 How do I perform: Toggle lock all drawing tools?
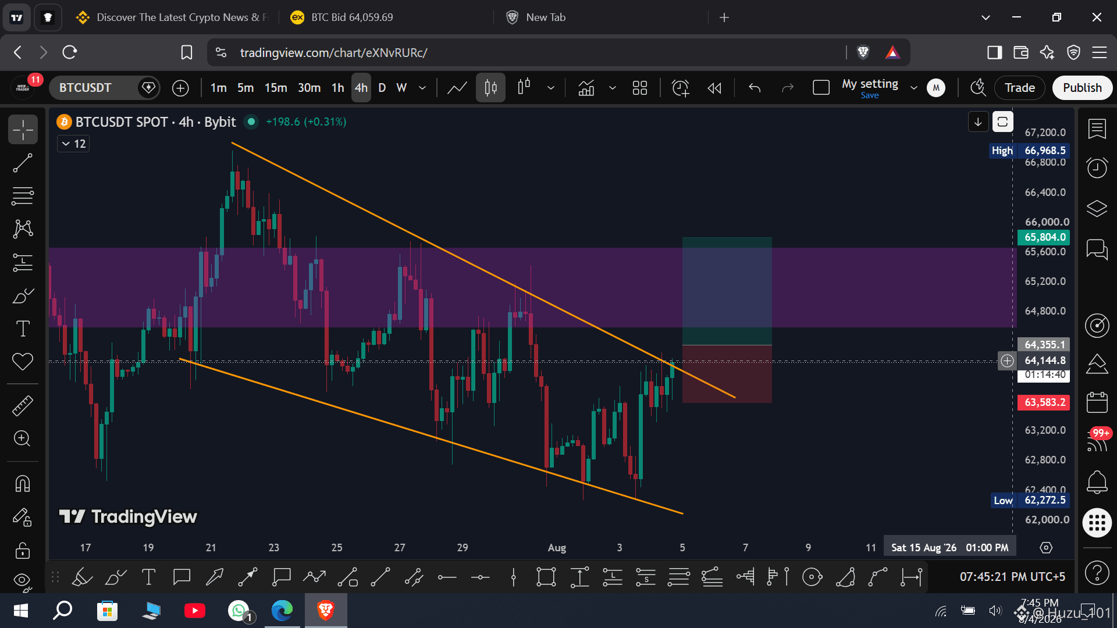click(23, 550)
